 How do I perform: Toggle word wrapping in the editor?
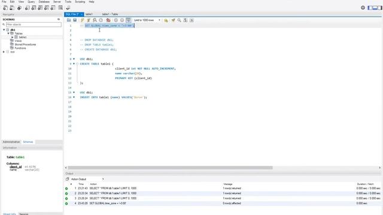click(x=191, y=20)
